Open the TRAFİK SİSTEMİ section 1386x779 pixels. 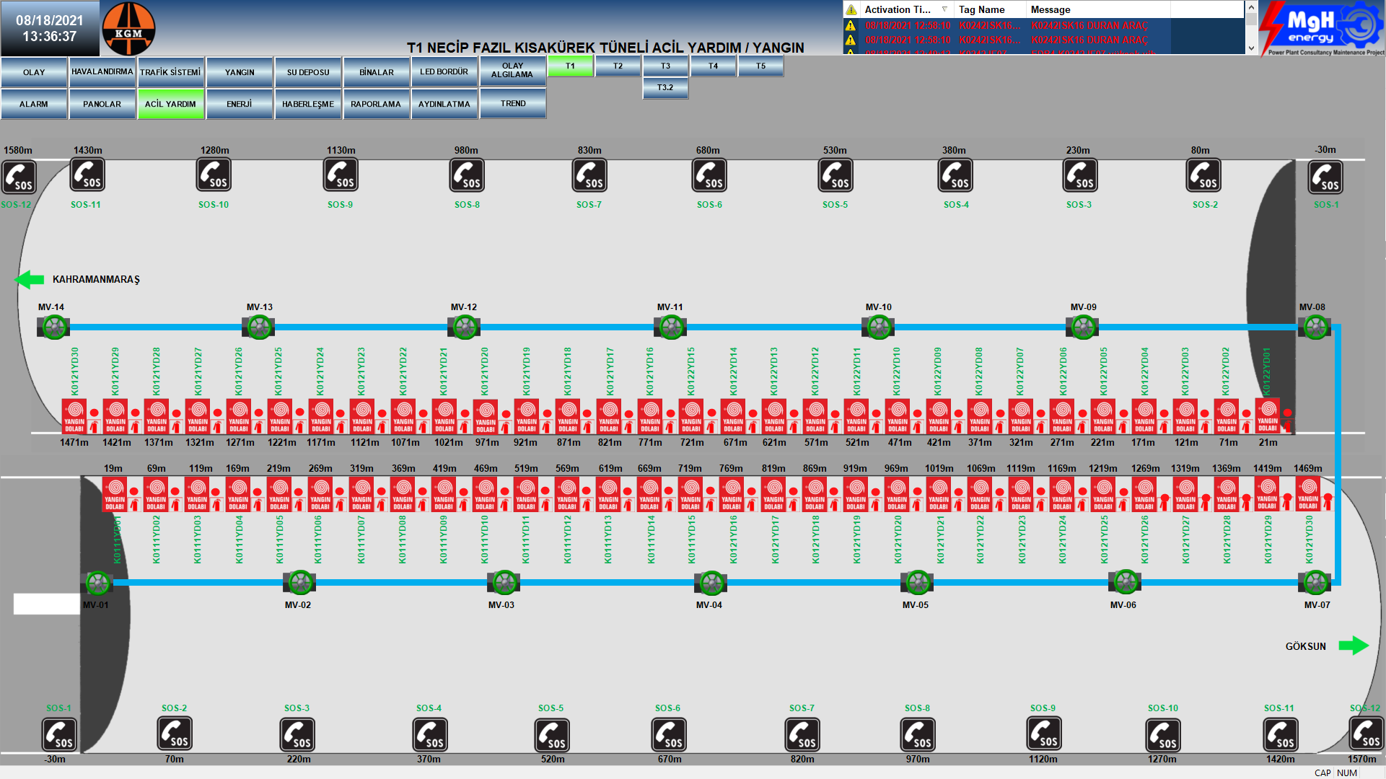(x=170, y=72)
